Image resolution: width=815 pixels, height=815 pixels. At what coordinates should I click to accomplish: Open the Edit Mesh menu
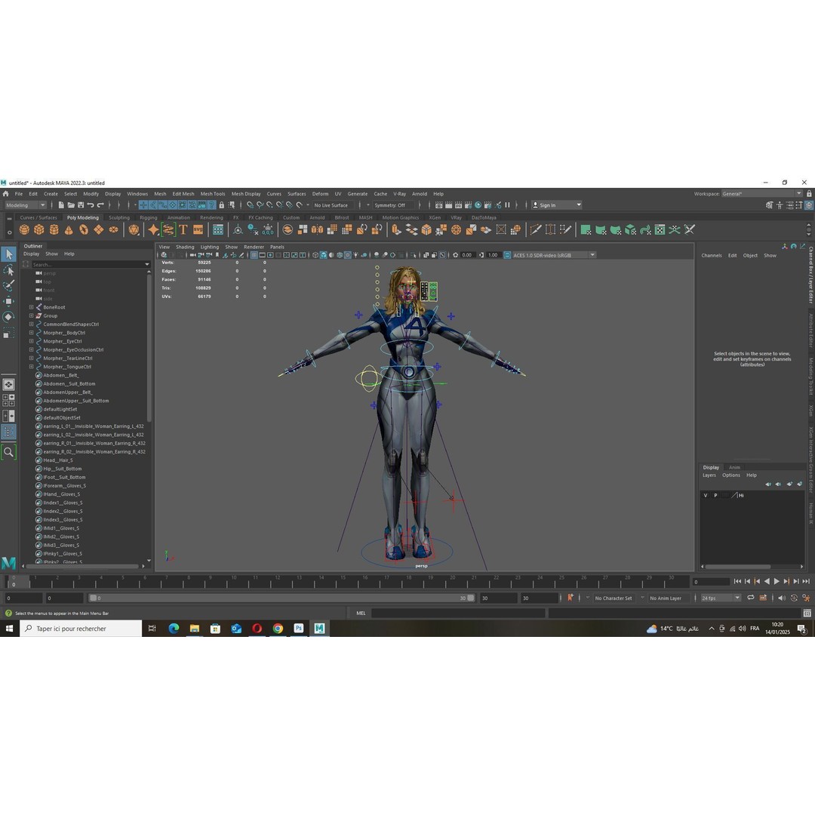point(183,194)
